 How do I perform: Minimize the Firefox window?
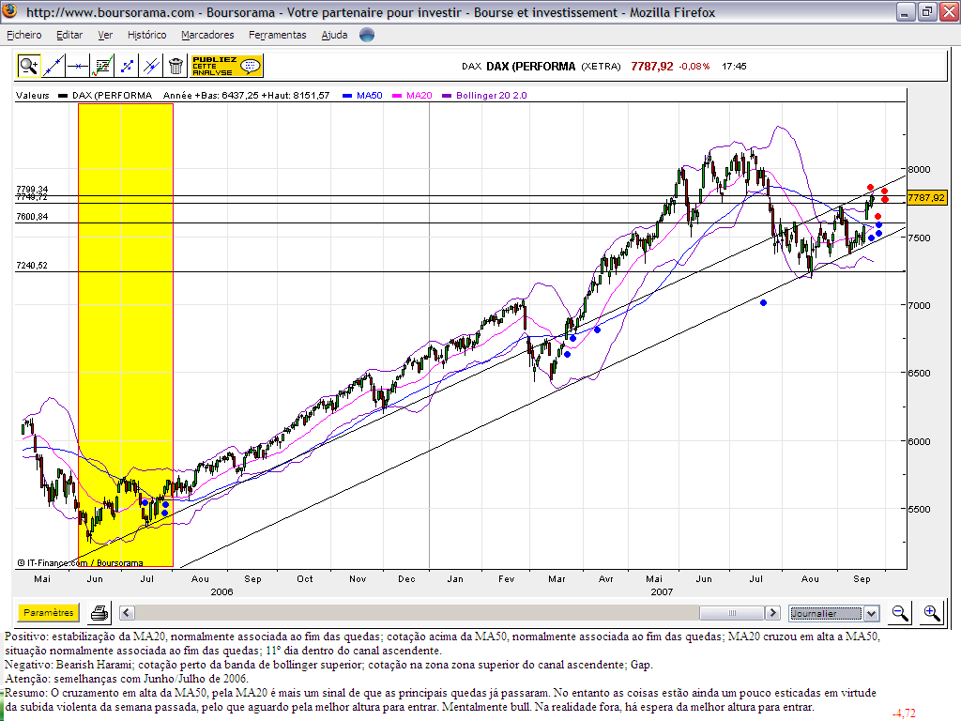(906, 11)
